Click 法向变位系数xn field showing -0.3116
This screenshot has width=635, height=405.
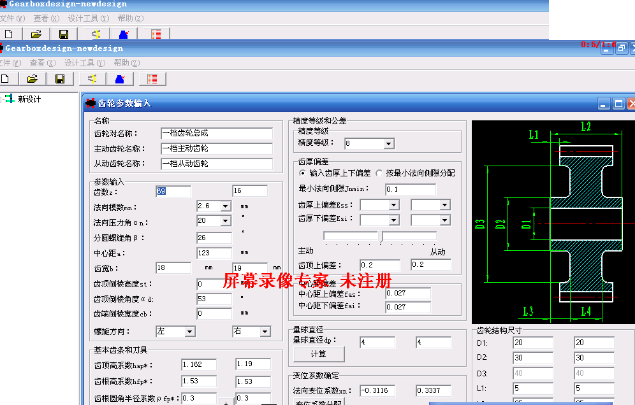[x=377, y=390]
